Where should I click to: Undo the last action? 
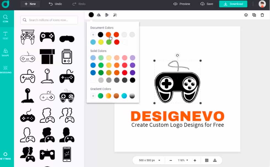[55, 4]
